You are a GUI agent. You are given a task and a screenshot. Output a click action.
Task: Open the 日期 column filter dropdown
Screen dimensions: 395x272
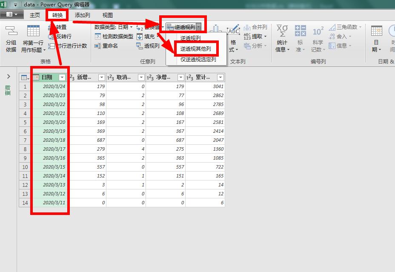click(x=62, y=77)
